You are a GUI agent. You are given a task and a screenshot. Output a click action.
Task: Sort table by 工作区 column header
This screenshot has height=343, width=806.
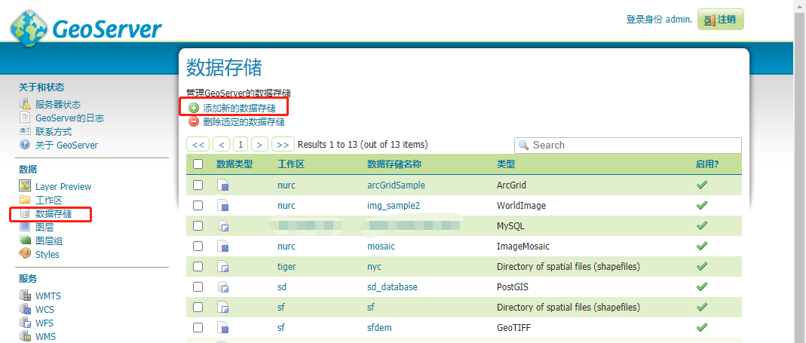291,164
